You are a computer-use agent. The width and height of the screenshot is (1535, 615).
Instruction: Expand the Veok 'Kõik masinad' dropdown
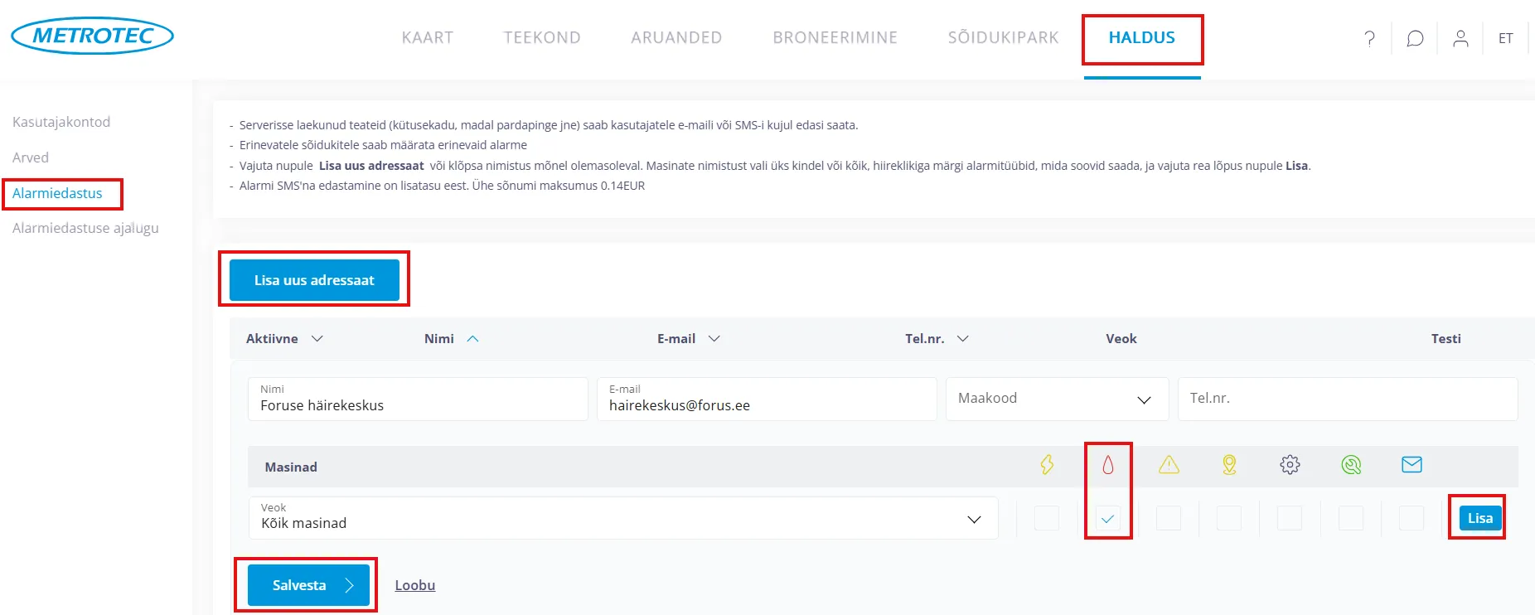click(622, 519)
